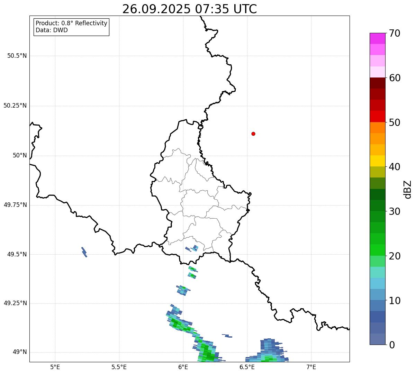
Task: Click the cyan-blue swatch between 10 and 20
Action: coord(377,283)
